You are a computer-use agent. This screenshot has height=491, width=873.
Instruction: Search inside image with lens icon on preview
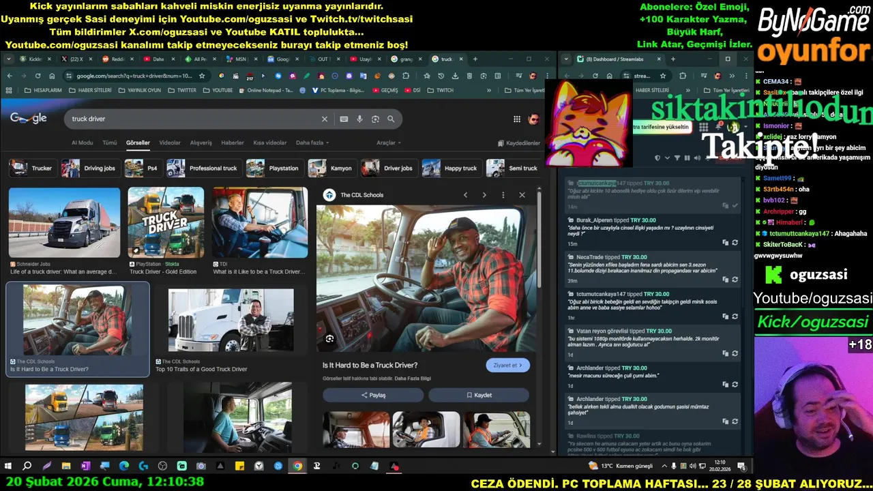329,338
